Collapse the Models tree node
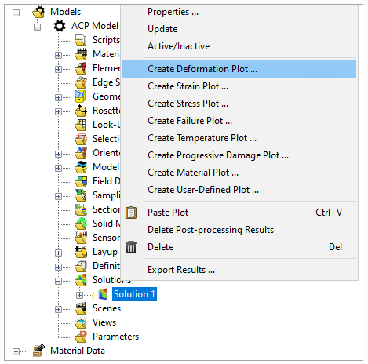 (16, 13)
